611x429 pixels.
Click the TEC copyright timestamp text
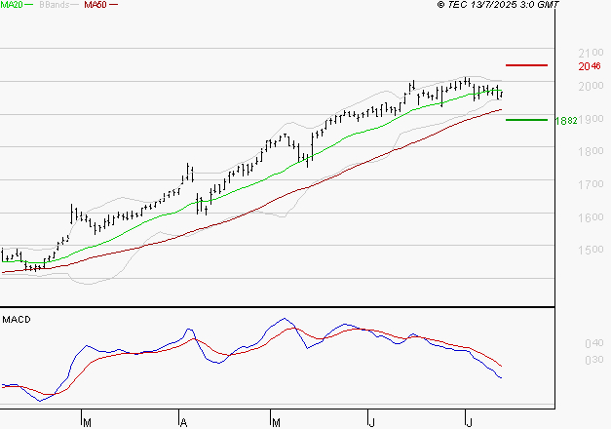pyautogui.click(x=498, y=5)
